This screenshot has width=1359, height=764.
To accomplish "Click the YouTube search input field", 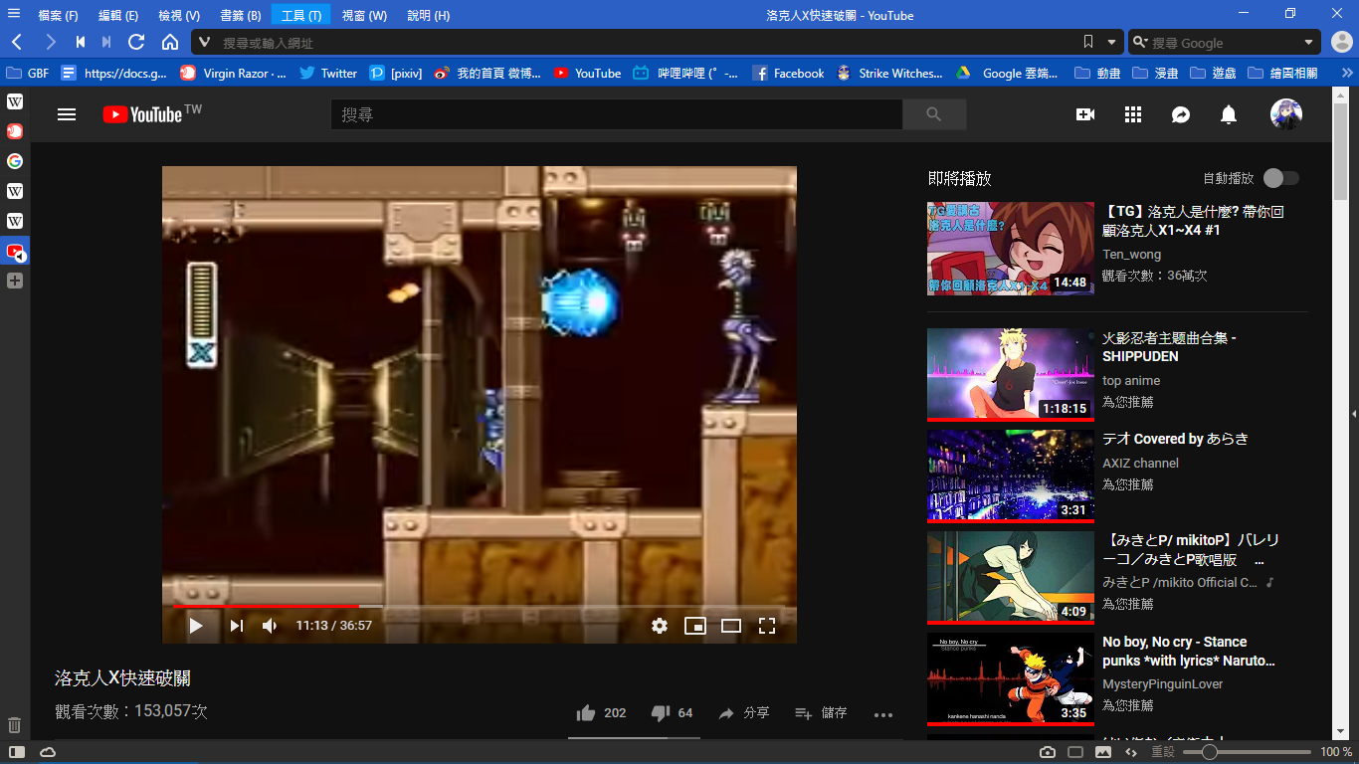I will click(x=617, y=114).
